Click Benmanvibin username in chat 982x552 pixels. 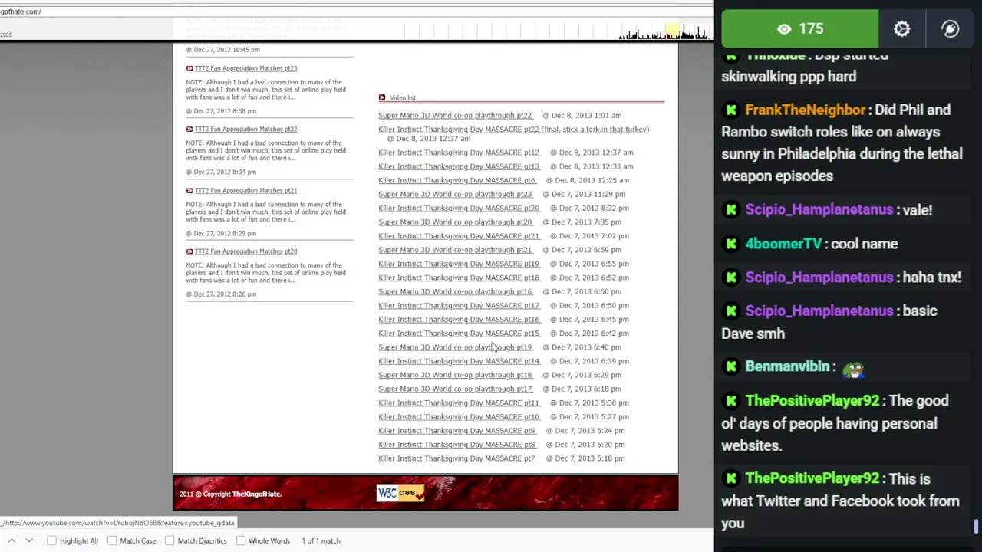[x=787, y=366]
